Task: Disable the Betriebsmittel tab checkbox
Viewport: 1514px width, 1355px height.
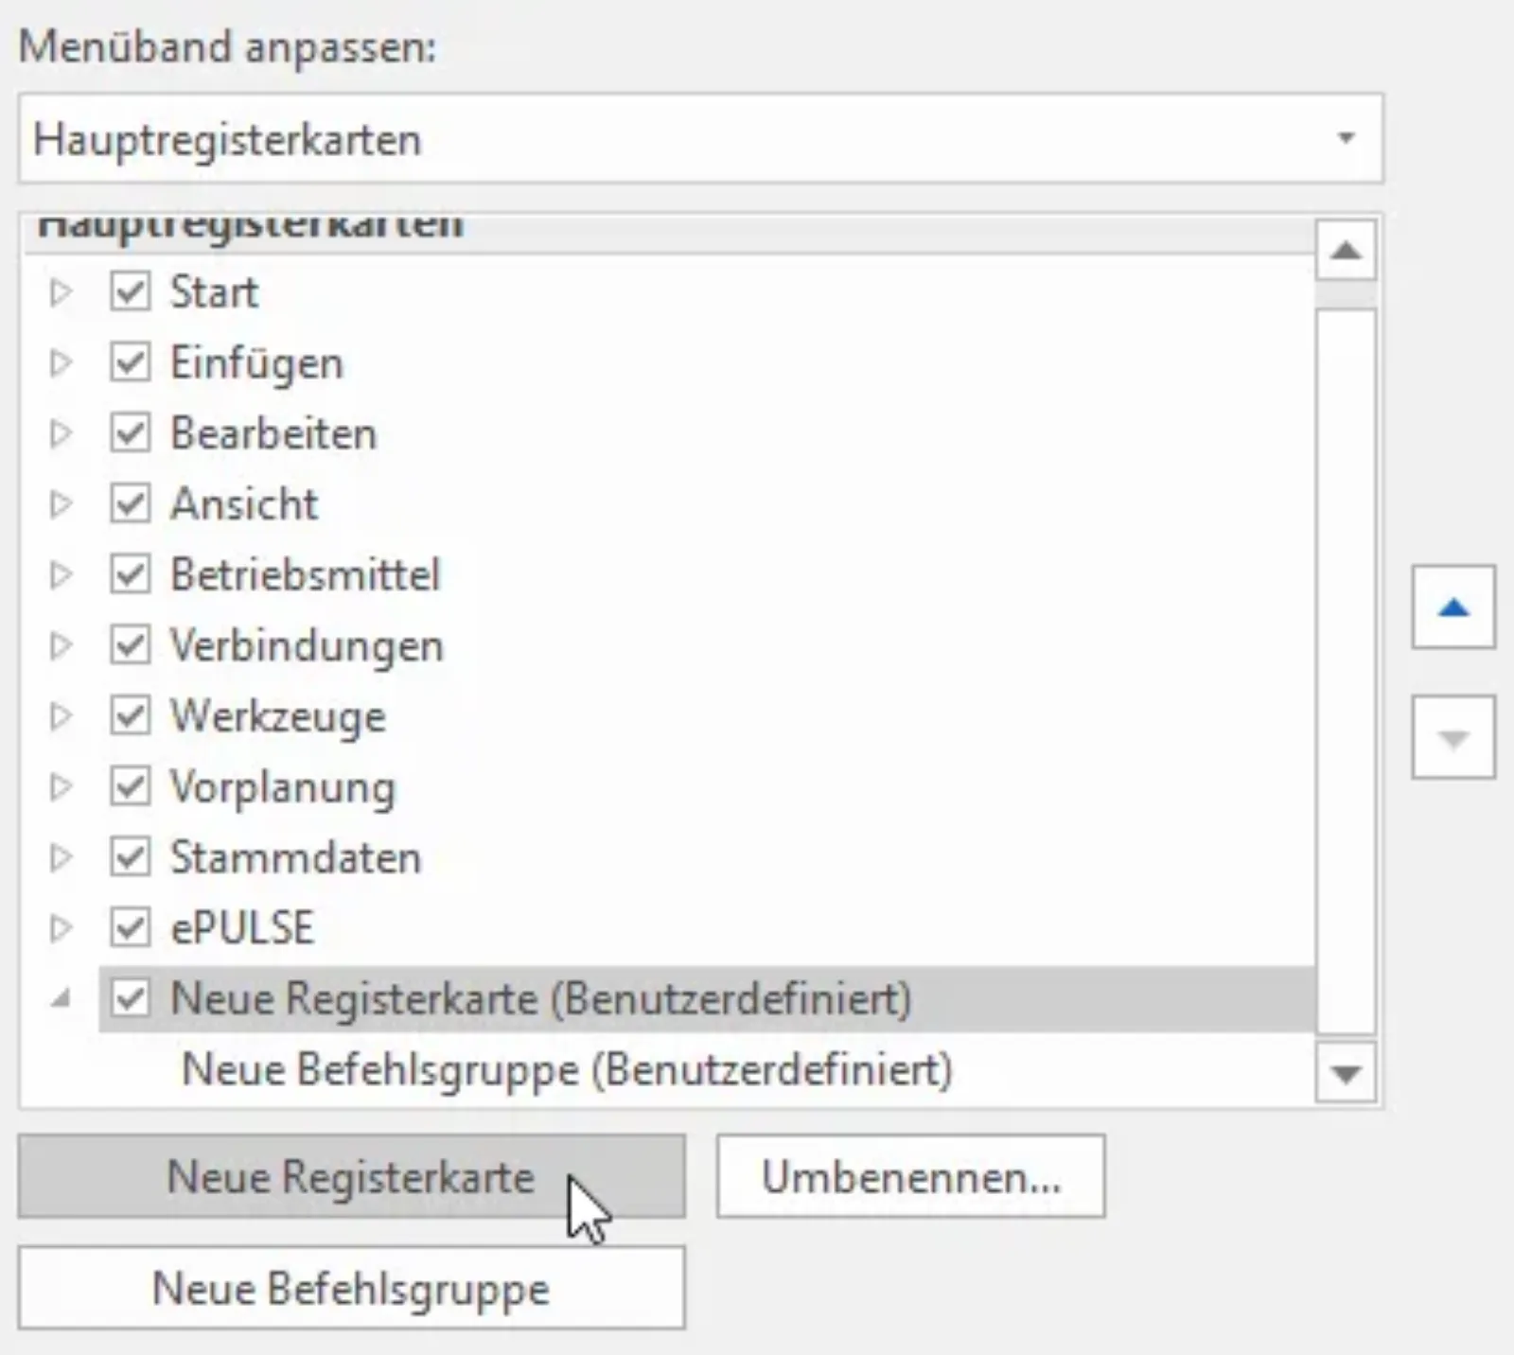Action: pos(130,574)
